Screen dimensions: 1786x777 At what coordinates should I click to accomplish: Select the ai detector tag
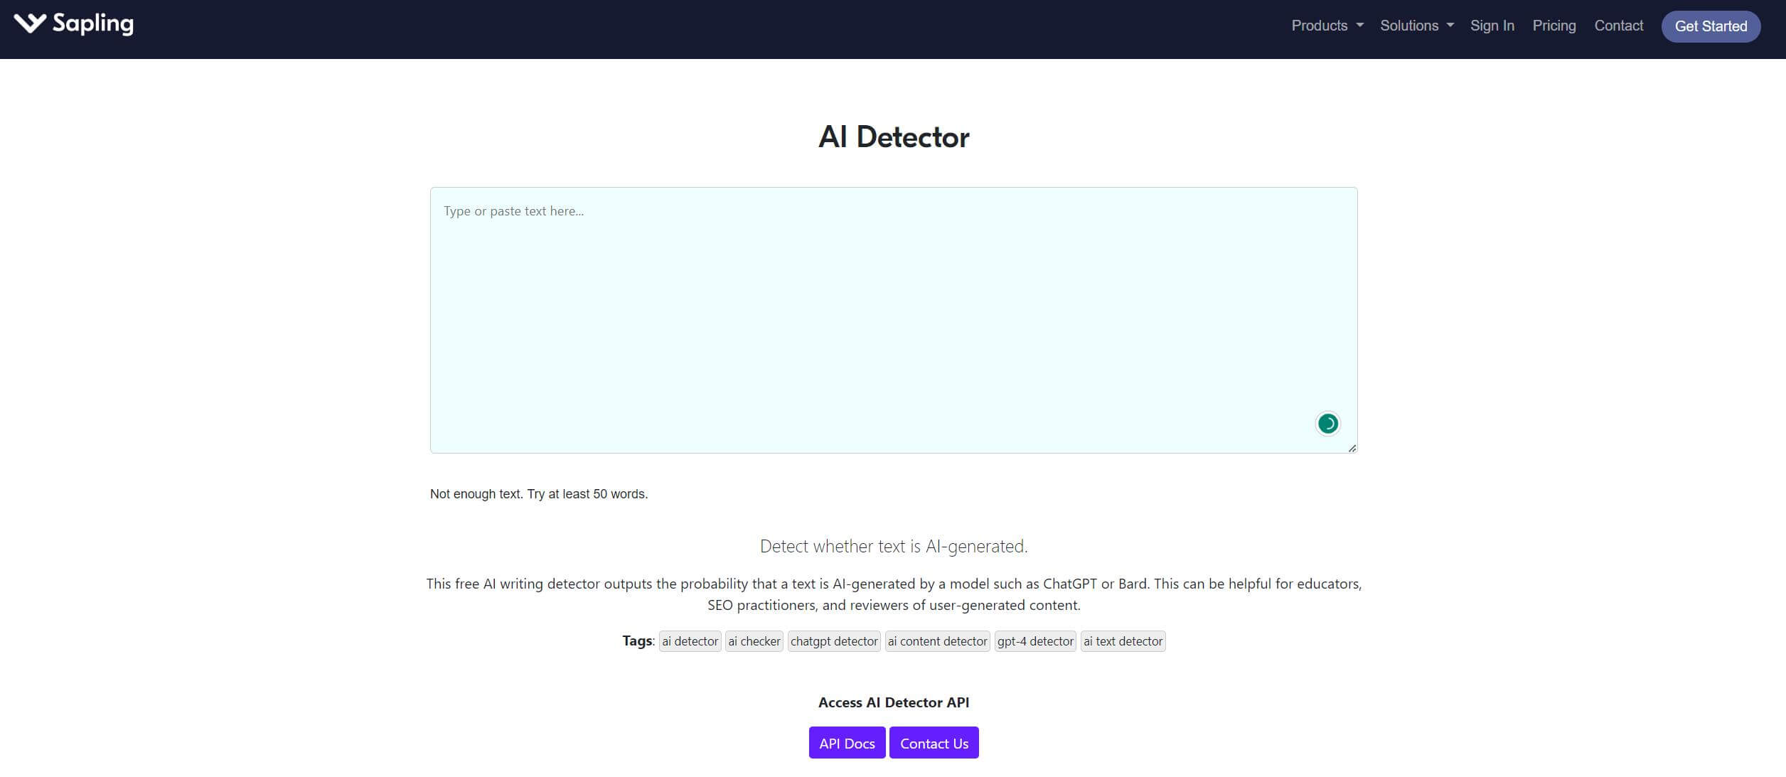[689, 641]
